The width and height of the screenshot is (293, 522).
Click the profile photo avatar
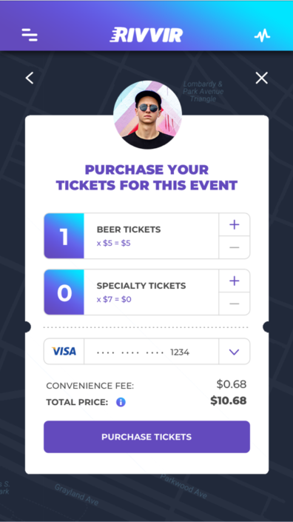point(148,115)
